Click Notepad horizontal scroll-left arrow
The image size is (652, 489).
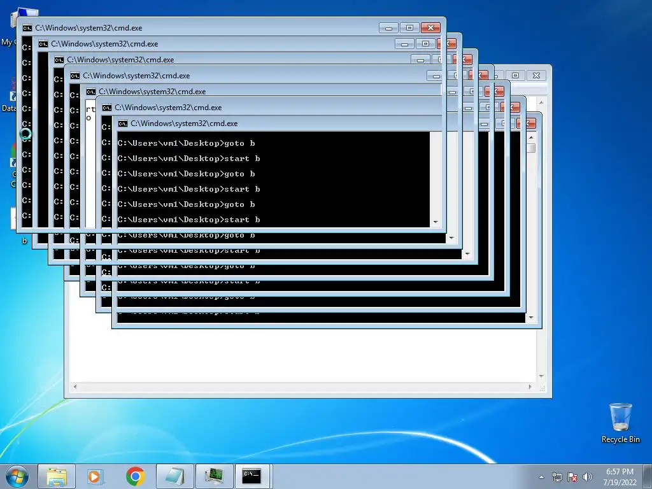point(75,386)
